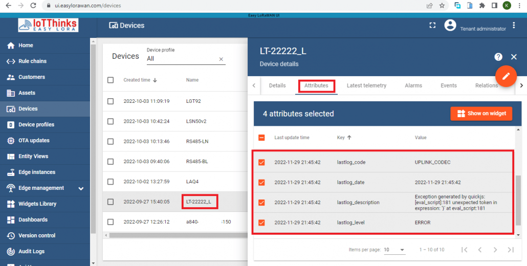Open Customers in the sidebar
This screenshot has height=266, width=527.
tap(45, 77)
